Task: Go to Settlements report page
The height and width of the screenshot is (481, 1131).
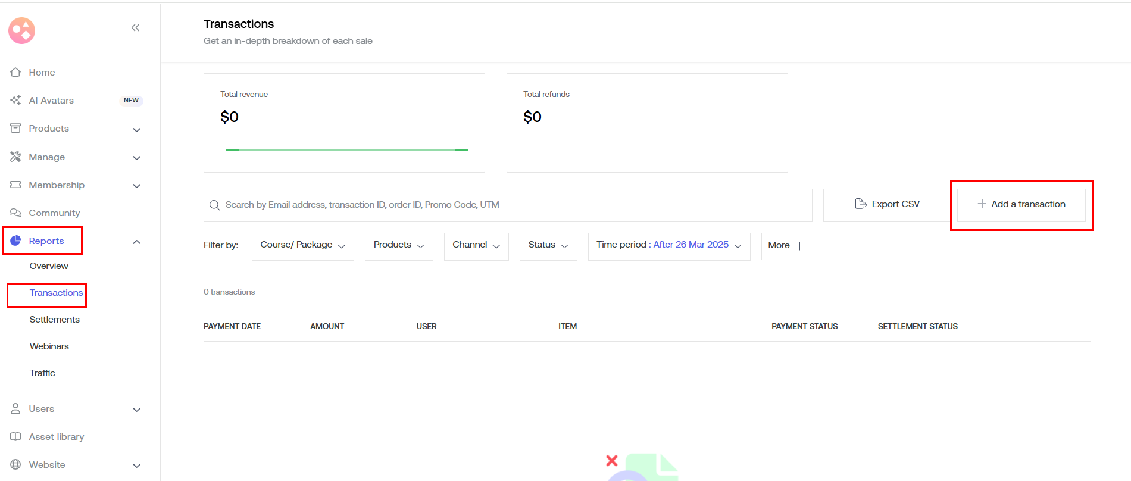Action: click(x=54, y=320)
